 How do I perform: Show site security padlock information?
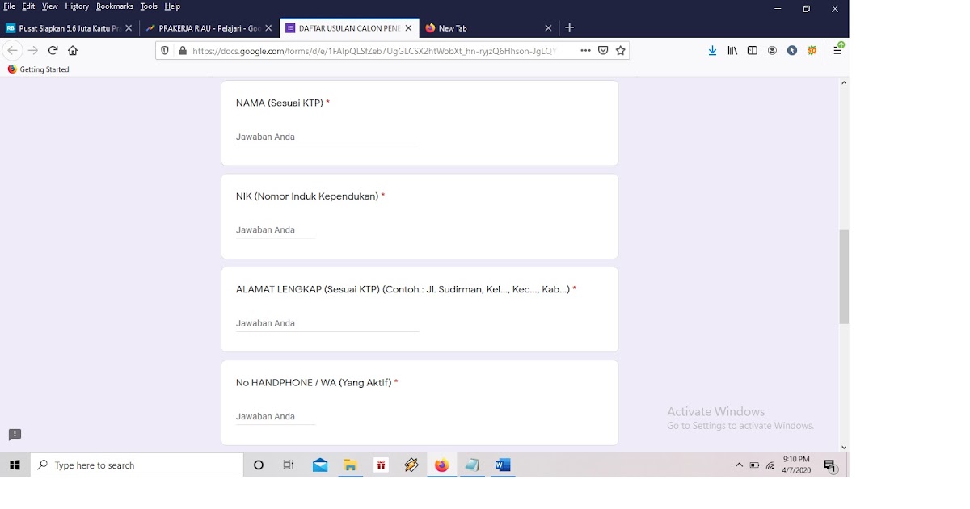click(182, 50)
